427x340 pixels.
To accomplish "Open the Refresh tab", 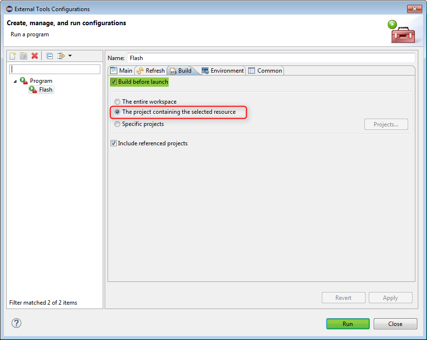I will coord(151,71).
